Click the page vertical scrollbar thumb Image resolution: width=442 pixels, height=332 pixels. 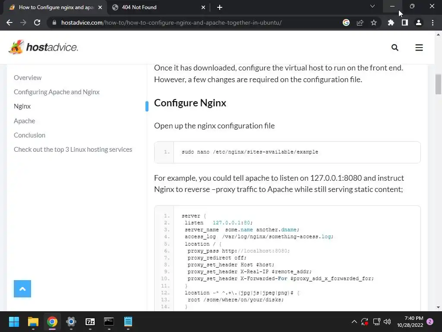tap(438, 84)
